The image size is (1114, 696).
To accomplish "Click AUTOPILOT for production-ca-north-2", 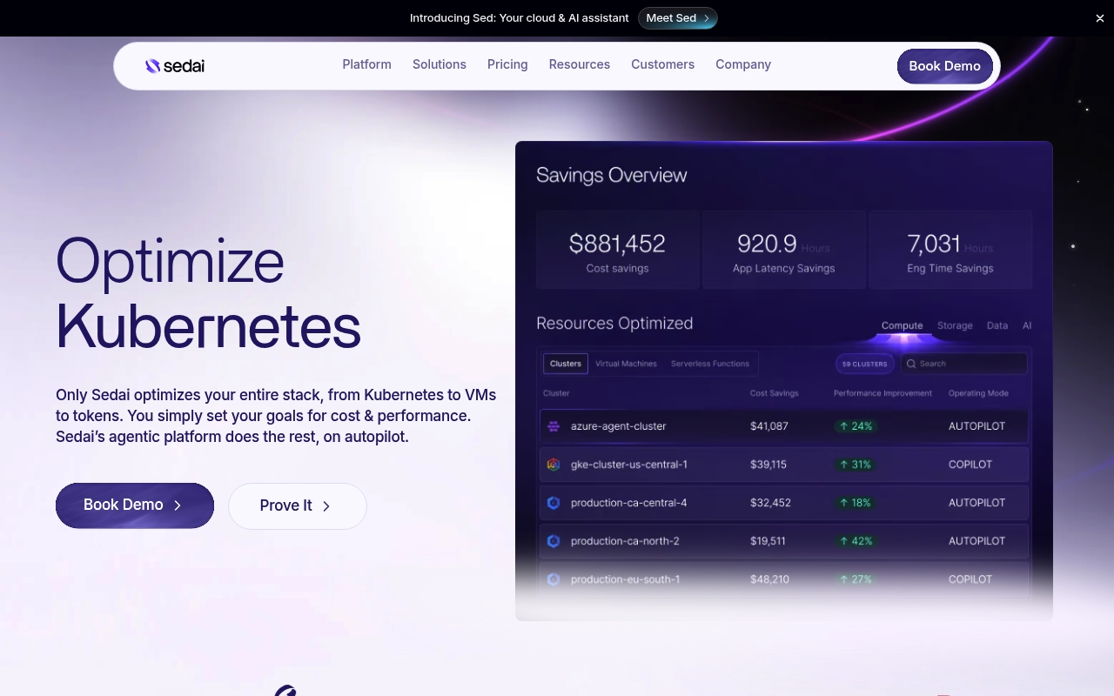I will pos(977,541).
